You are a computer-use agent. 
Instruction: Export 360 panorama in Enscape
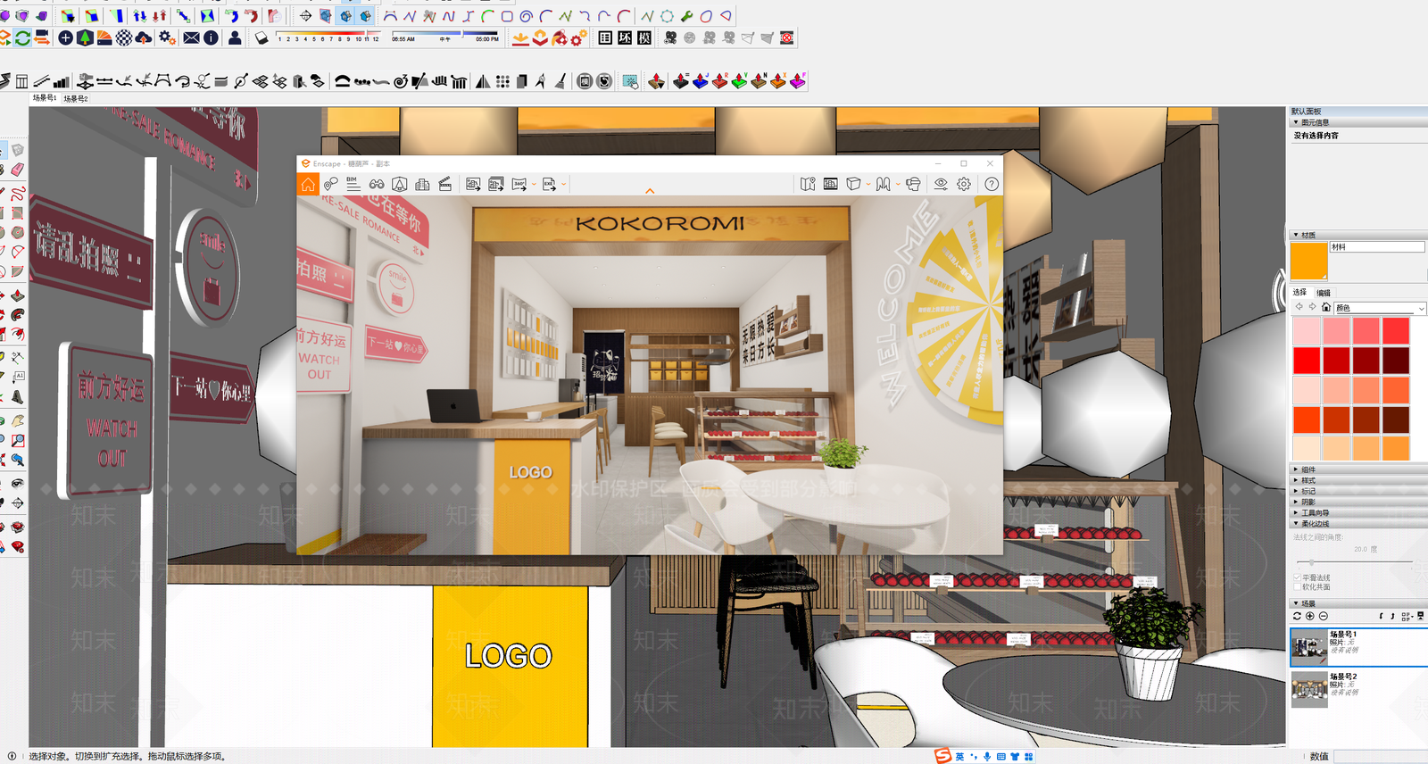[x=519, y=184]
